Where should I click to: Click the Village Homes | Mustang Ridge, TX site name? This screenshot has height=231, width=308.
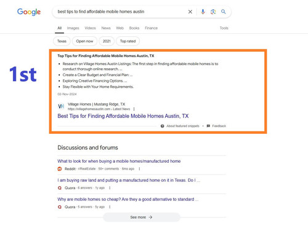[96, 104]
